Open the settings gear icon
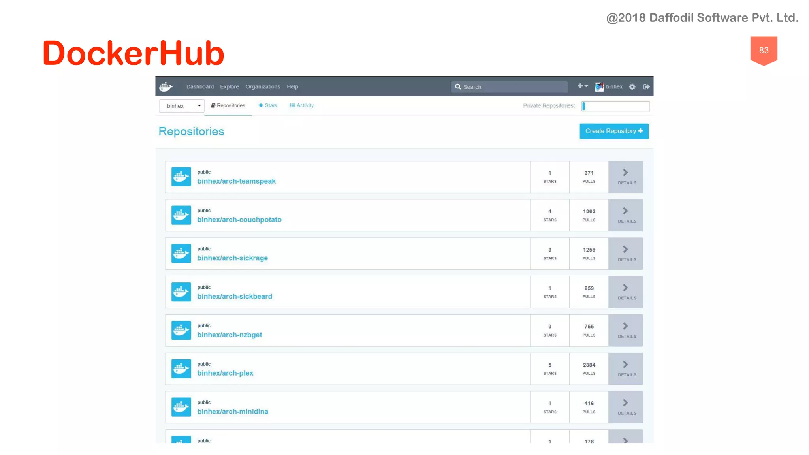This screenshot has width=809, height=455. pyautogui.click(x=632, y=87)
